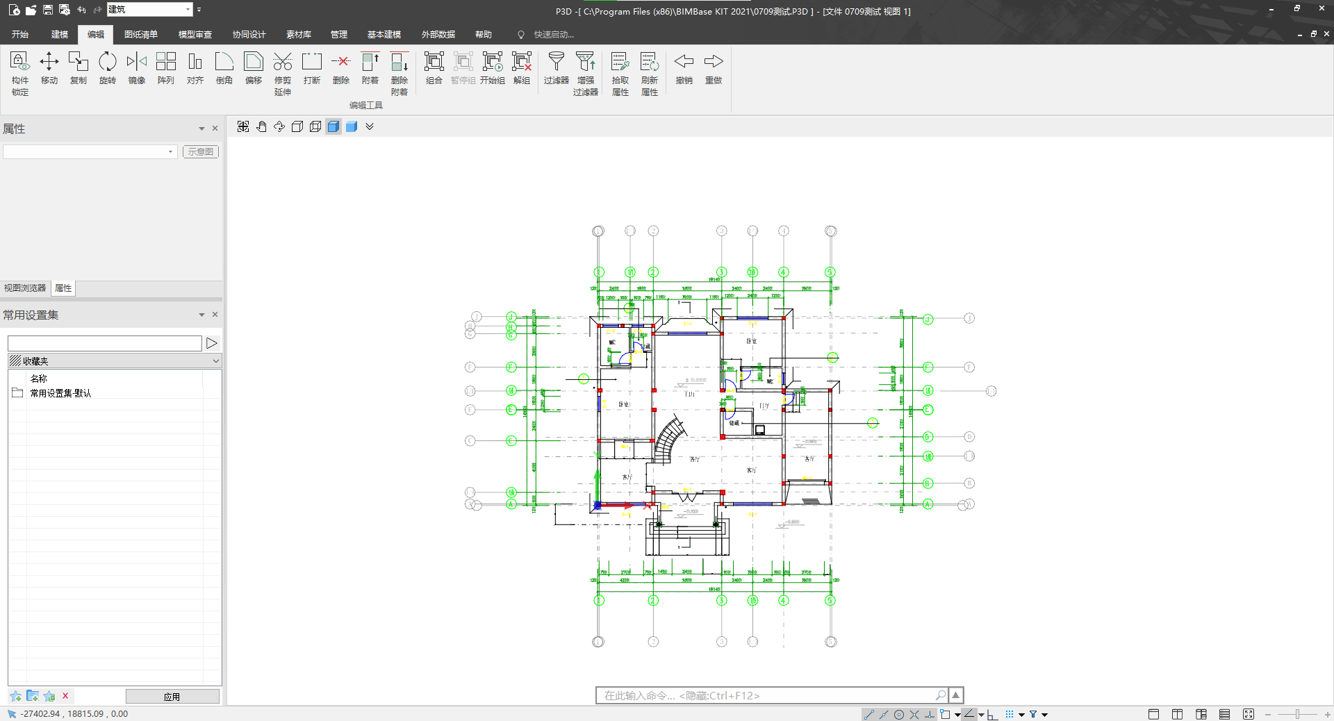Click the command input field

[x=764, y=695]
